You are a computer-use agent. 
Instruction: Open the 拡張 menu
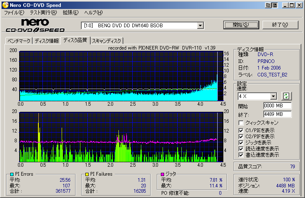click(x=70, y=13)
